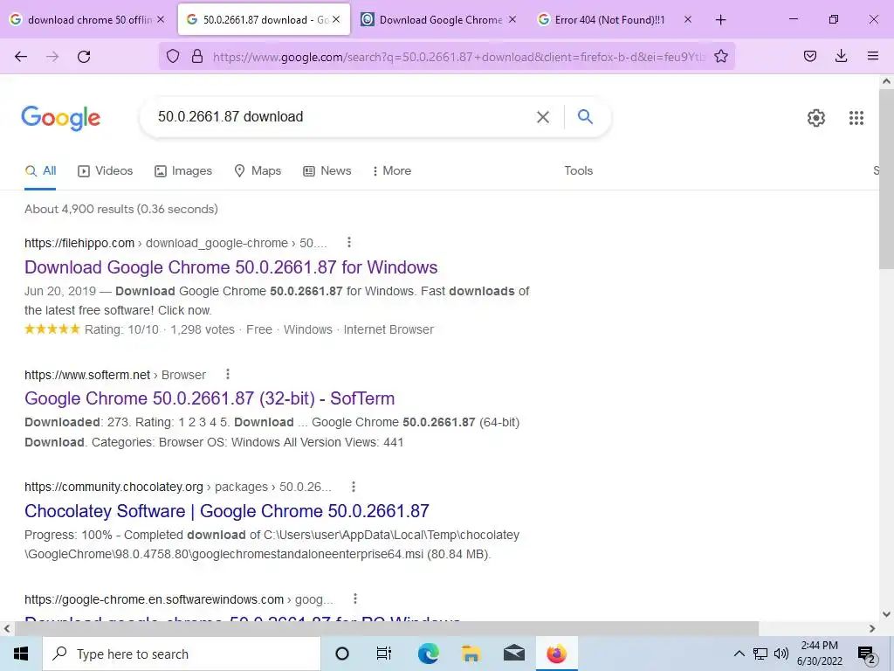Select the News search filter
The height and width of the screenshot is (671, 894).
coord(327,170)
